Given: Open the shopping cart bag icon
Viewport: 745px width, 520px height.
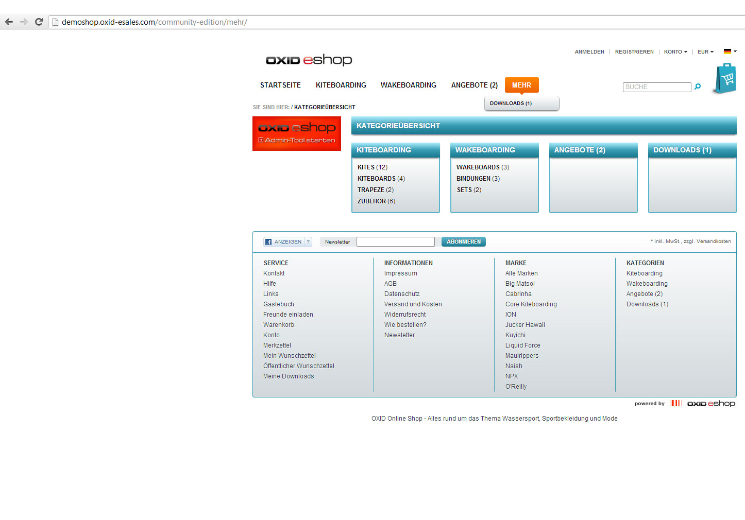Looking at the screenshot, I should 725,79.
